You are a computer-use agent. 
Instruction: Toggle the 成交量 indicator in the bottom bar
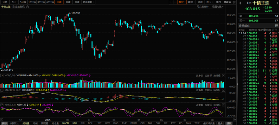coord(26,123)
